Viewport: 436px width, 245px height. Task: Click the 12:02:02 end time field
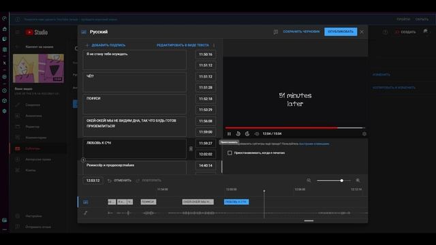pos(206,154)
